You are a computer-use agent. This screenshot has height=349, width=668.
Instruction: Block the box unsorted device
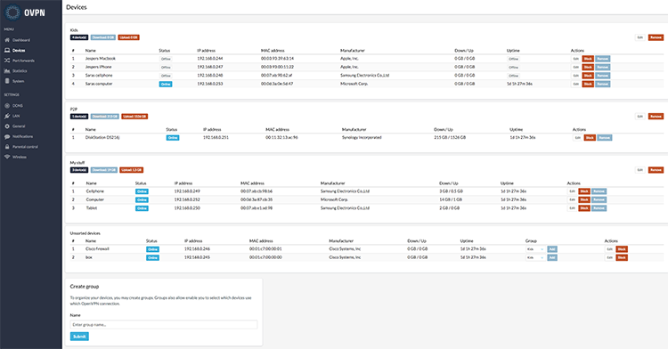click(x=622, y=257)
